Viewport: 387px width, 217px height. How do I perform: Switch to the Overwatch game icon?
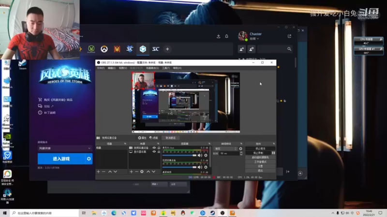pos(104,49)
